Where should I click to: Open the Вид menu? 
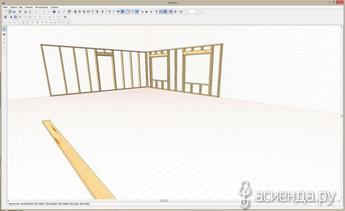pos(21,7)
